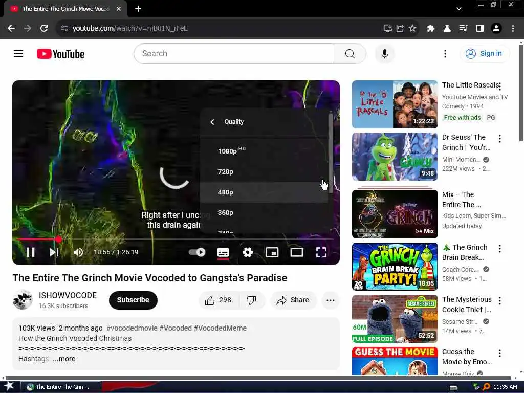Open options for Grinch Brain Break
524x393 pixels.
click(x=499, y=248)
